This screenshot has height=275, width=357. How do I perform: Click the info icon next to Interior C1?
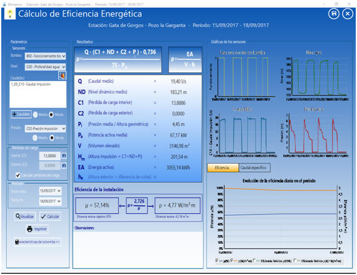point(64,156)
